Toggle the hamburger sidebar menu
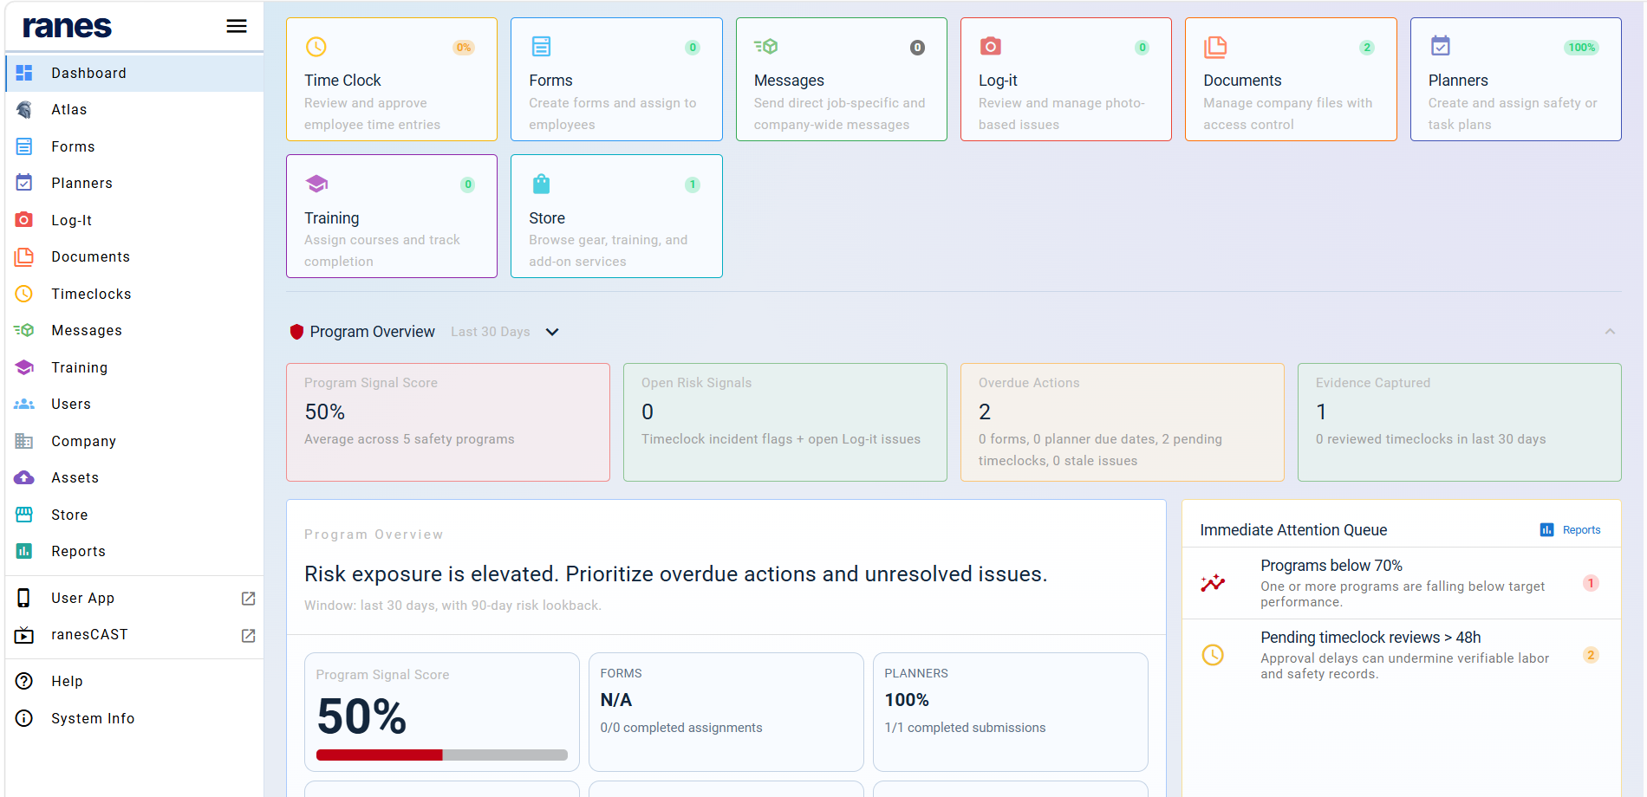The width and height of the screenshot is (1647, 797). pyautogui.click(x=237, y=27)
